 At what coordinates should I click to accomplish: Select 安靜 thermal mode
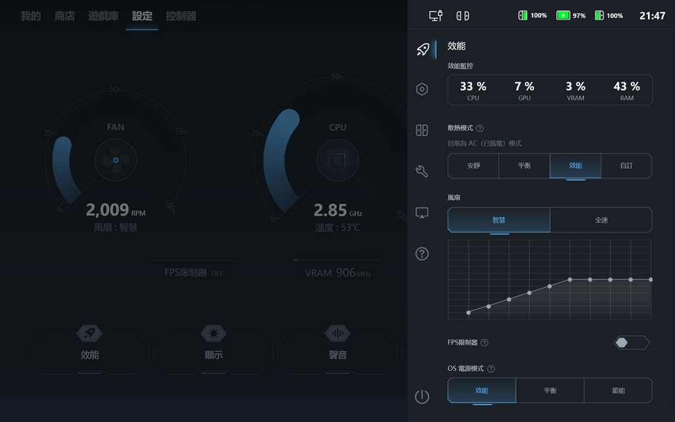473,166
